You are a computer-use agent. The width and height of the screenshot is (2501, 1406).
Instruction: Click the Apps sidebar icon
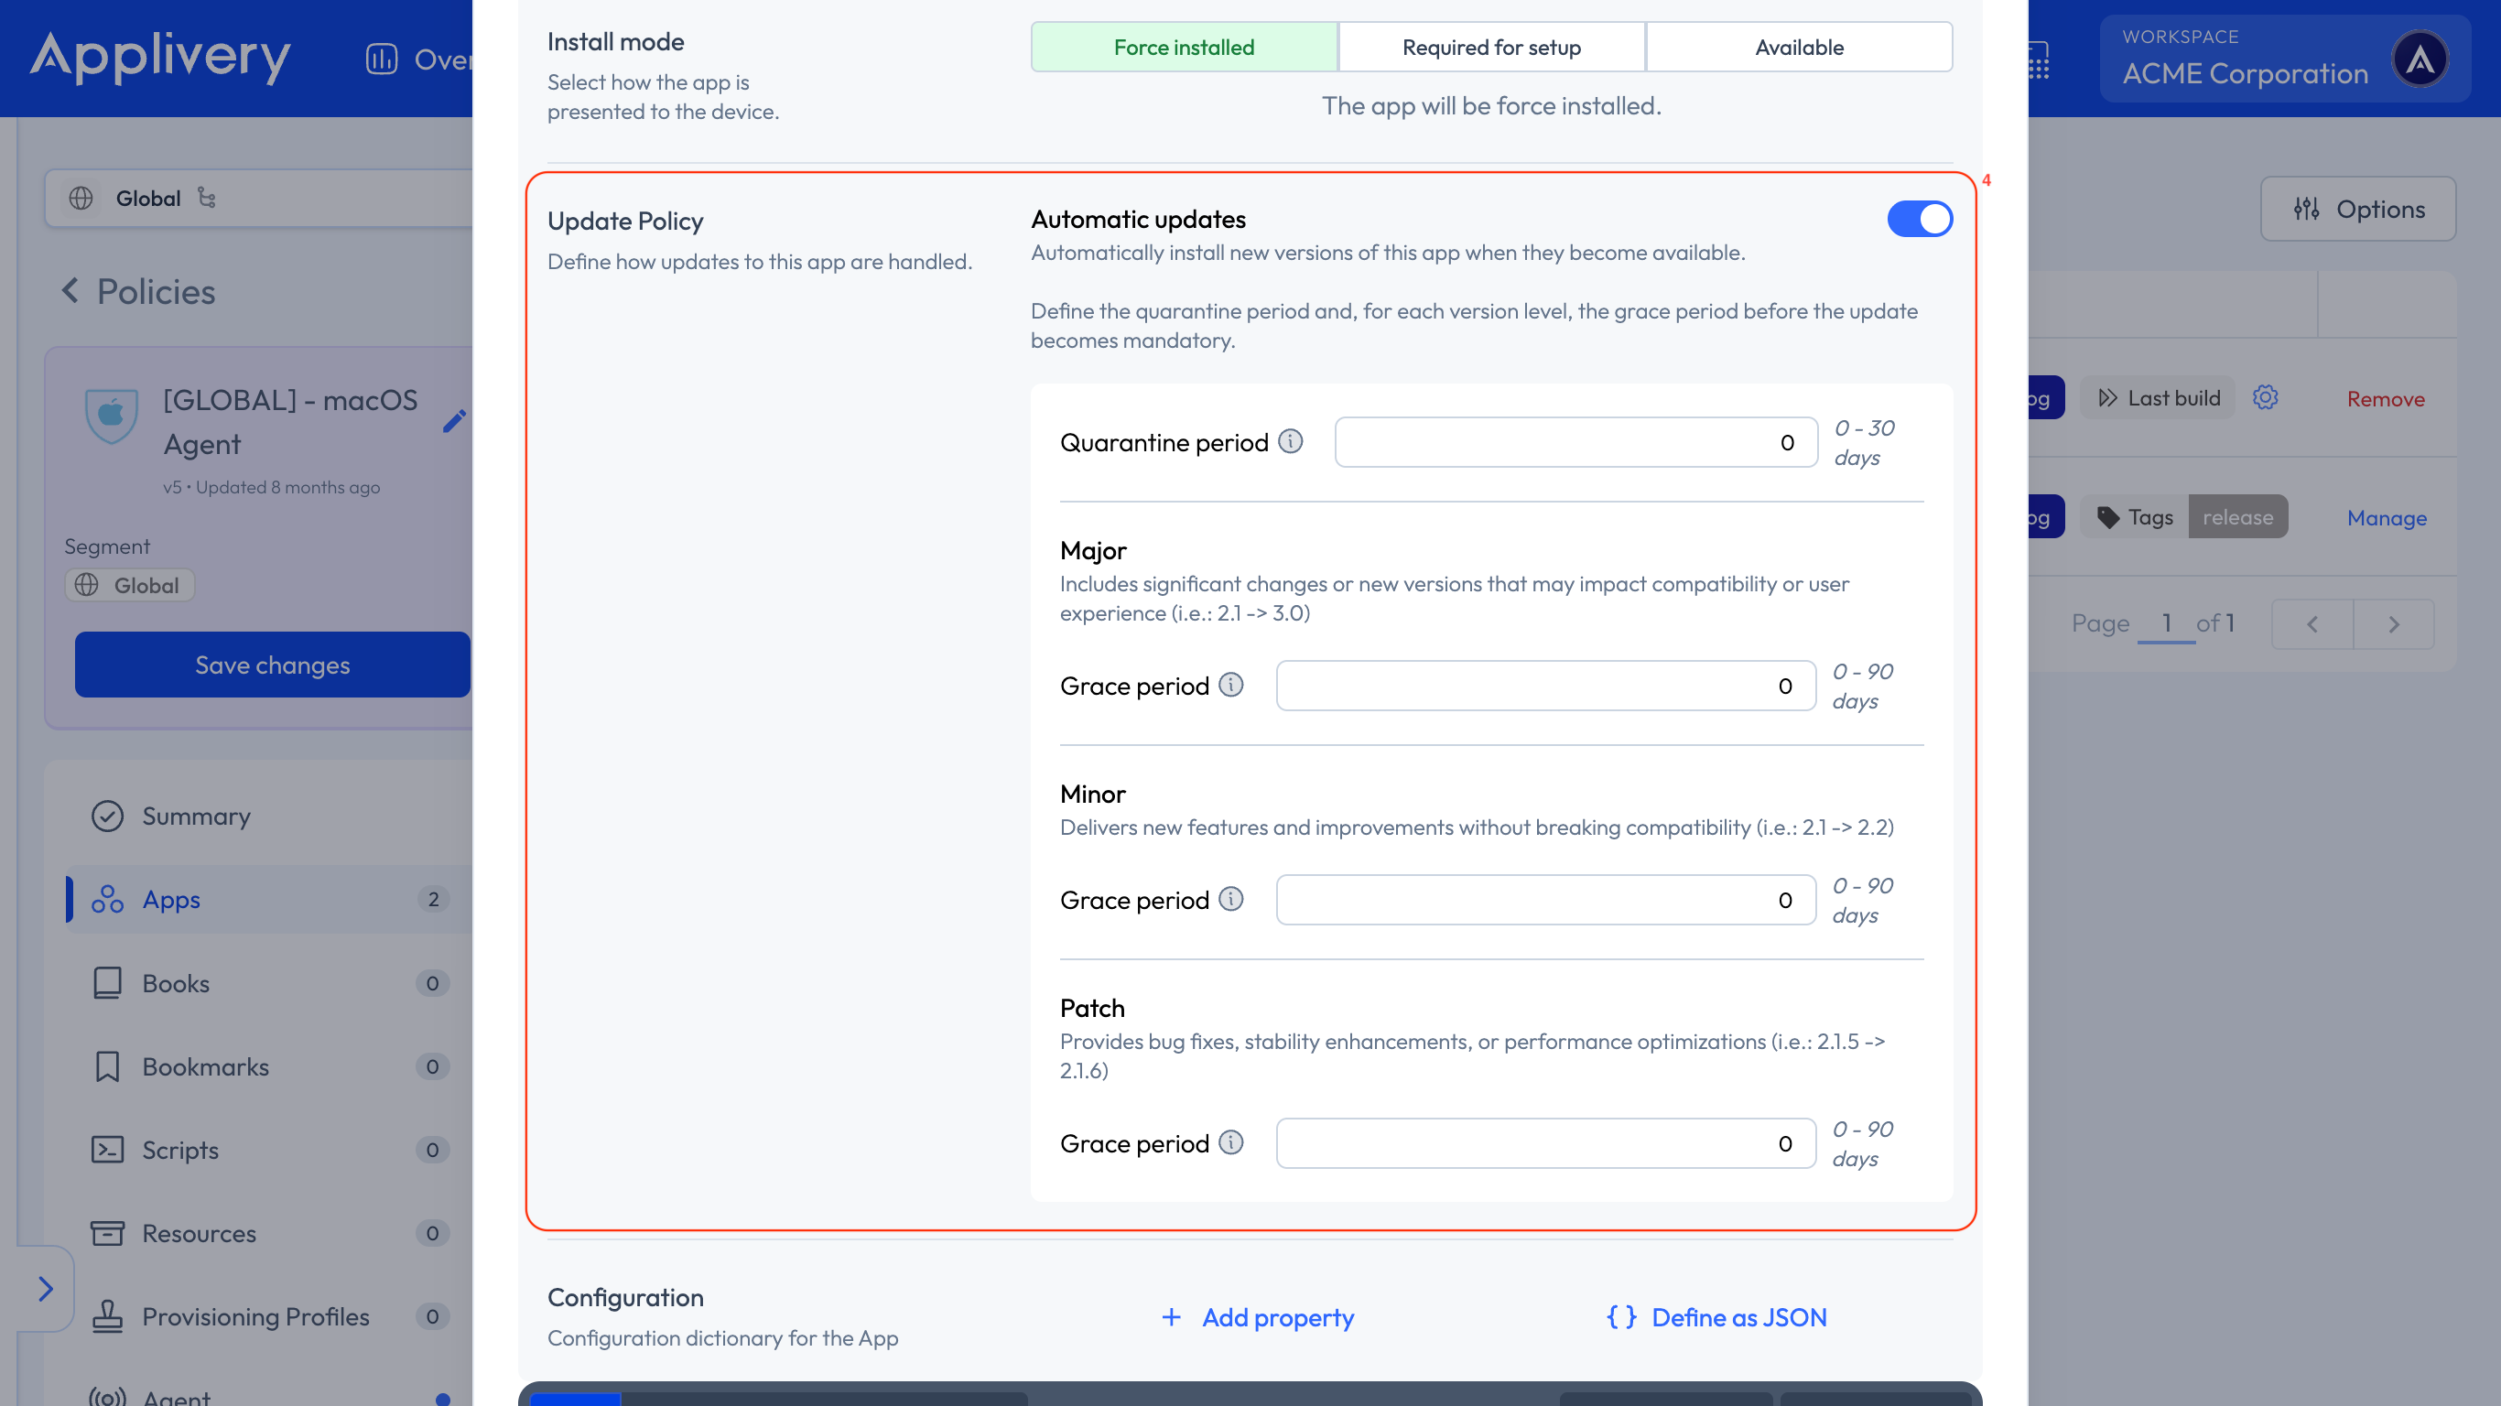click(x=107, y=900)
